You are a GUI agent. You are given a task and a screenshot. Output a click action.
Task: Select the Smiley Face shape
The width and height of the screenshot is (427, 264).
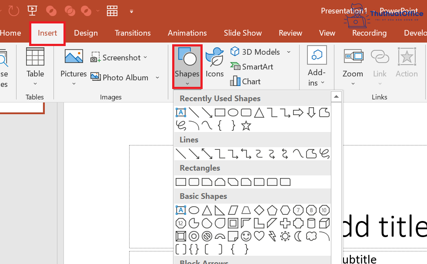pyautogui.click(x=246, y=236)
